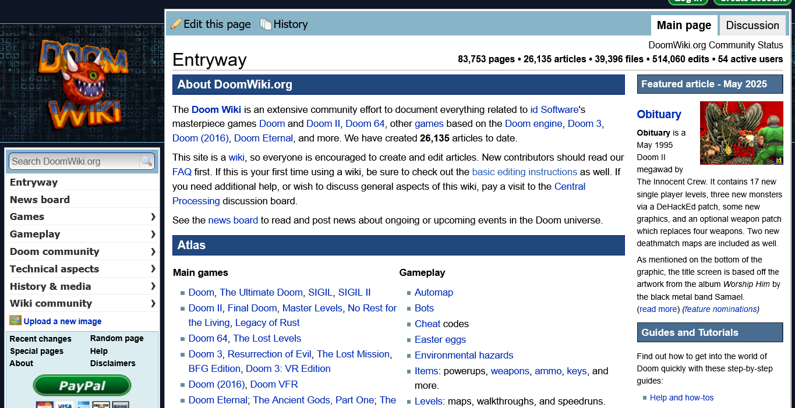The image size is (795, 408).
Task: Click the pencil Edit this page icon
Action: click(x=176, y=24)
